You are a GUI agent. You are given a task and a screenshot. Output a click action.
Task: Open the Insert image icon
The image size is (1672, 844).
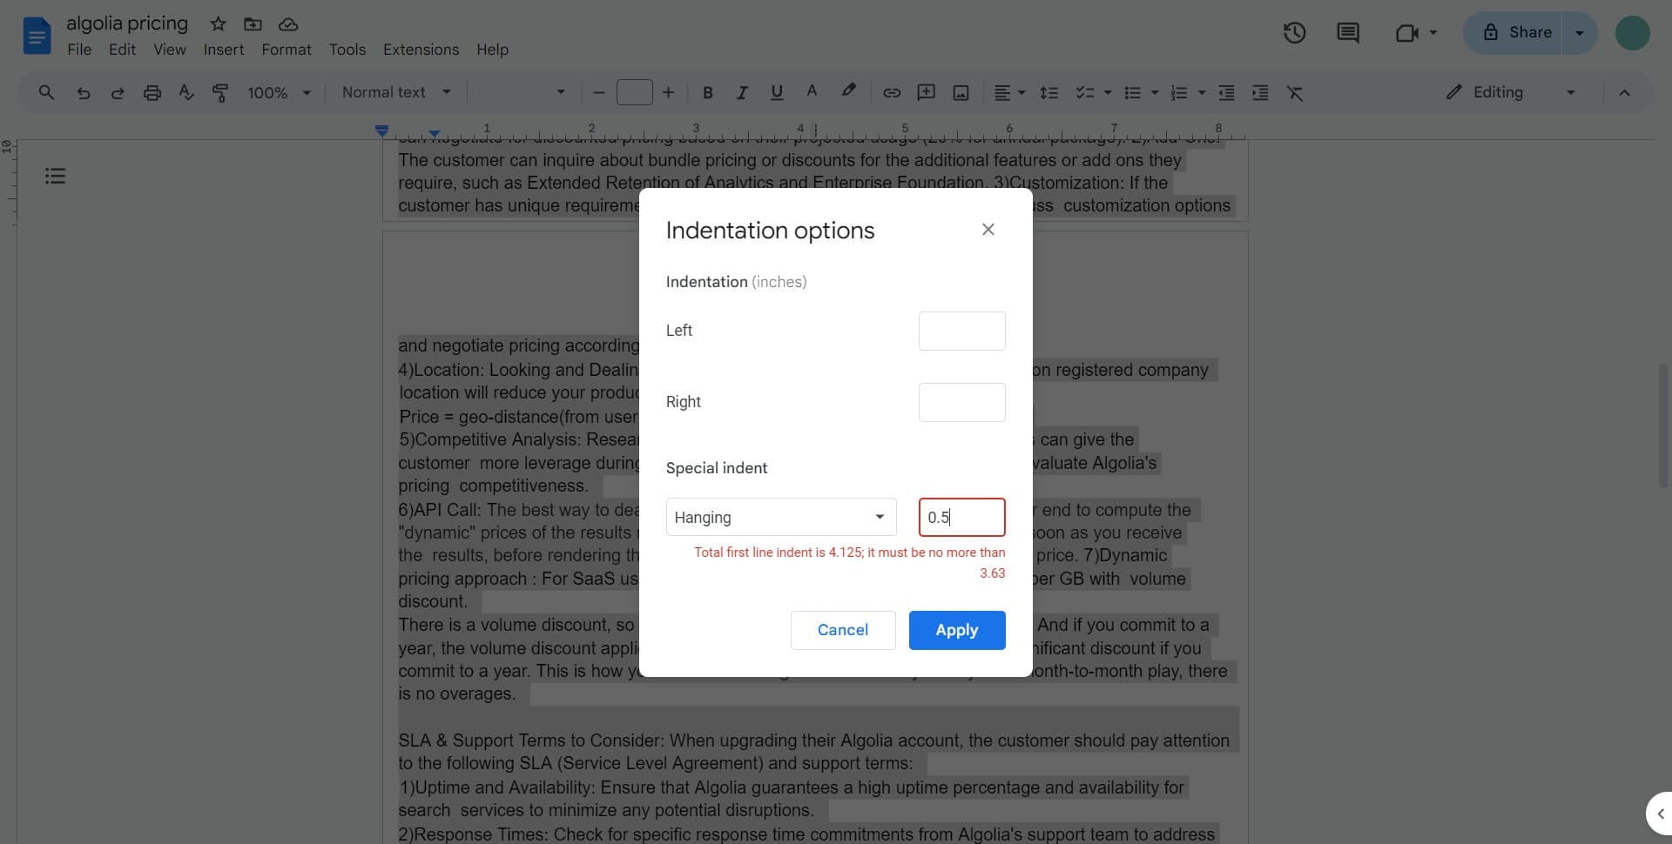tap(960, 92)
